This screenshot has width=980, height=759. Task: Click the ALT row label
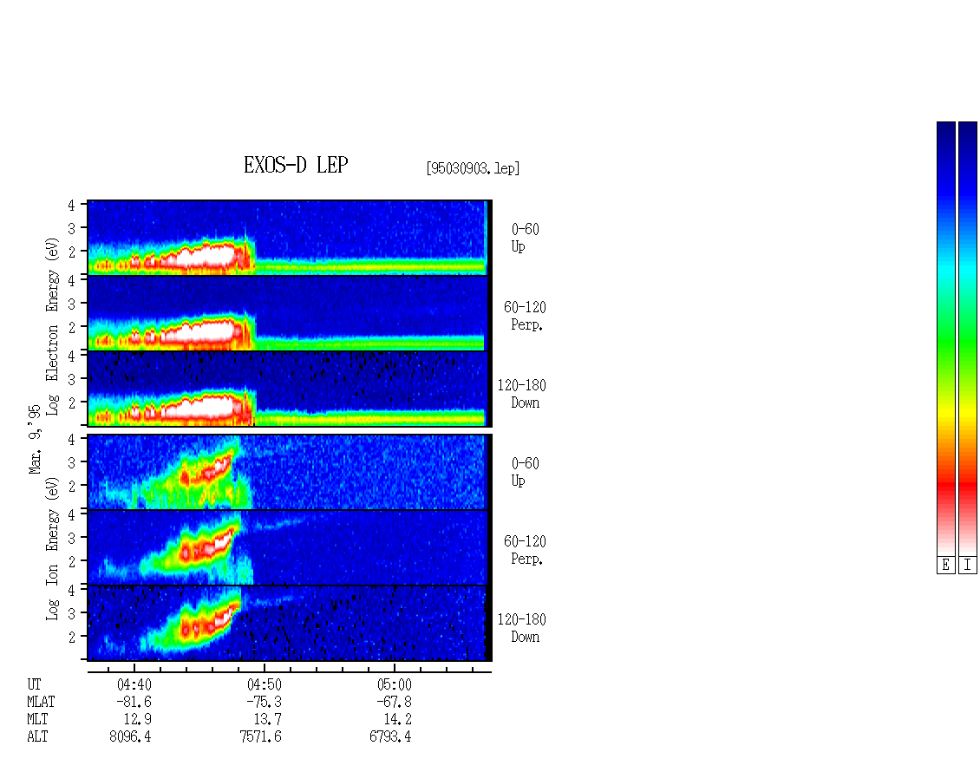tap(37, 737)
